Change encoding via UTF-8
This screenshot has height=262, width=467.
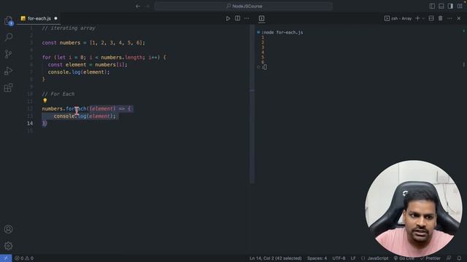tap(339, 258)
